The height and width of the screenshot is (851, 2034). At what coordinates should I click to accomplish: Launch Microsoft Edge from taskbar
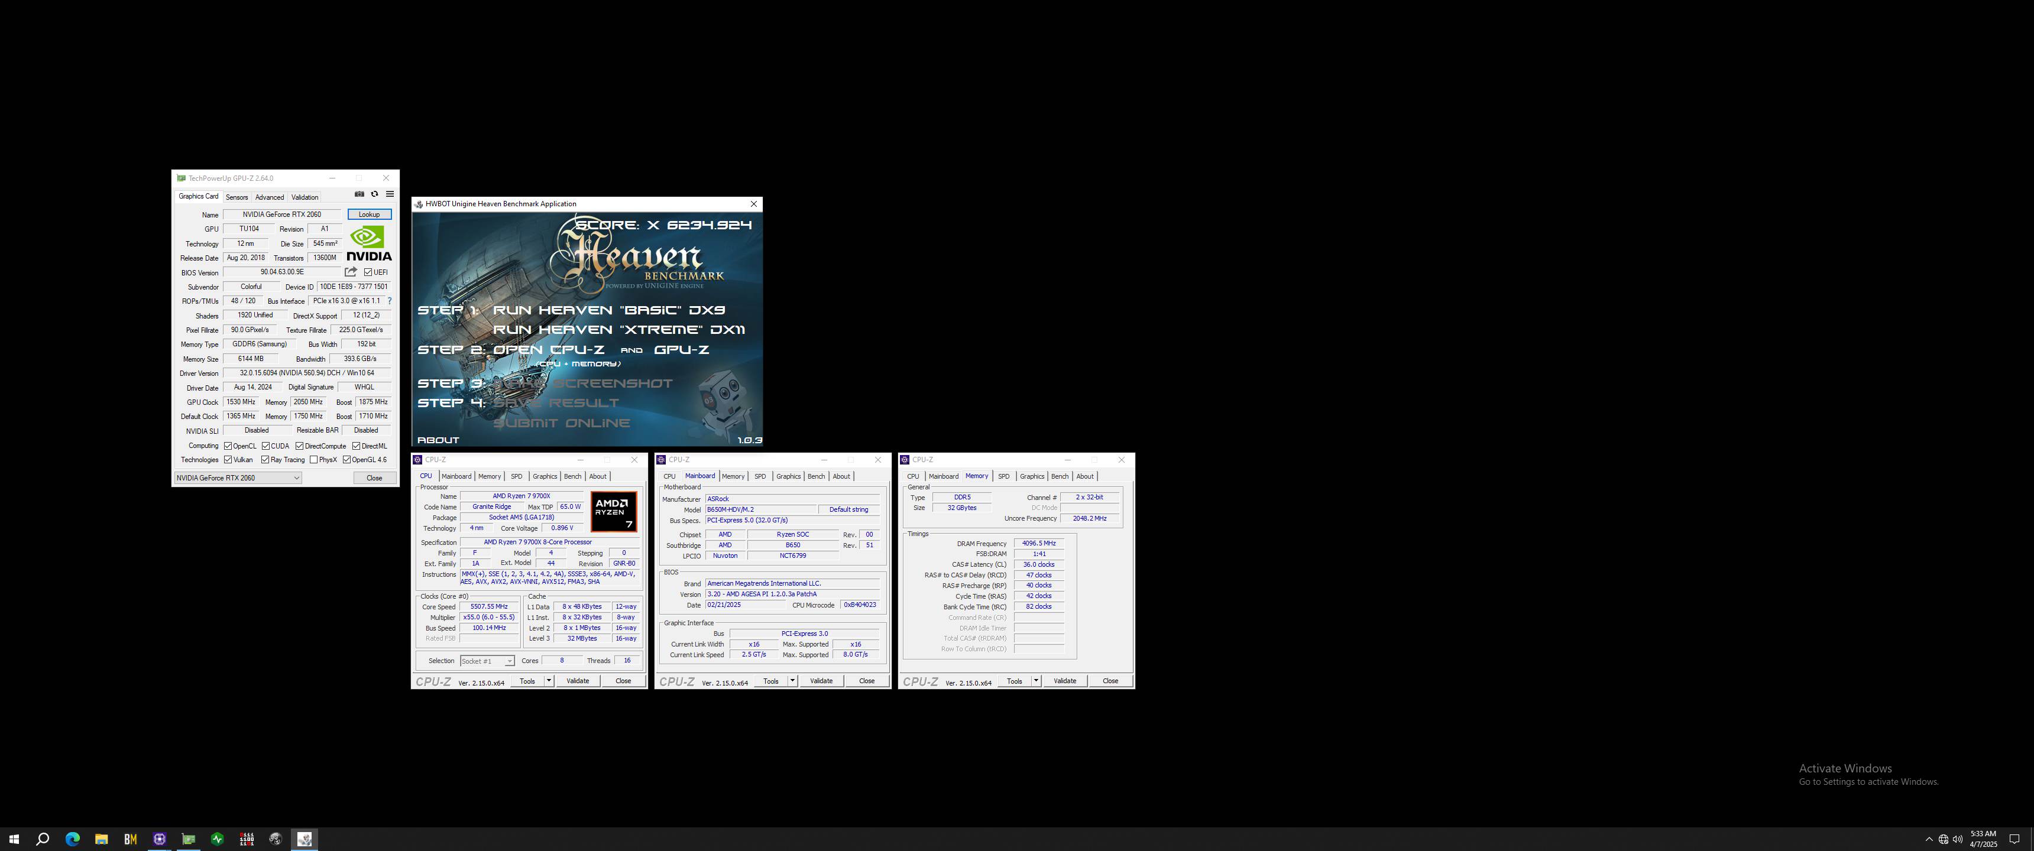tap(72, 839)
